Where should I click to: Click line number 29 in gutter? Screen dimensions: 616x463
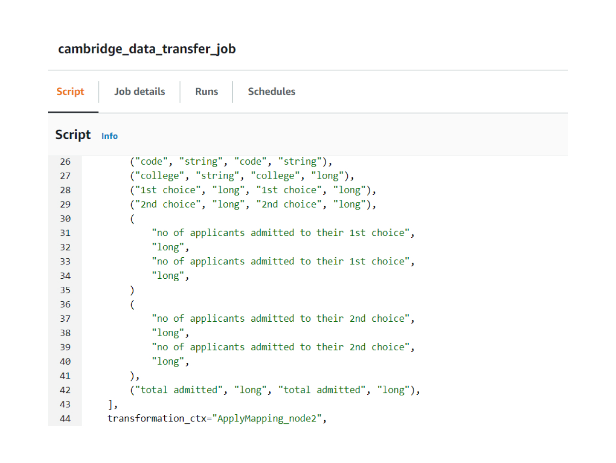pyautogui.click(x=65, y=205)
